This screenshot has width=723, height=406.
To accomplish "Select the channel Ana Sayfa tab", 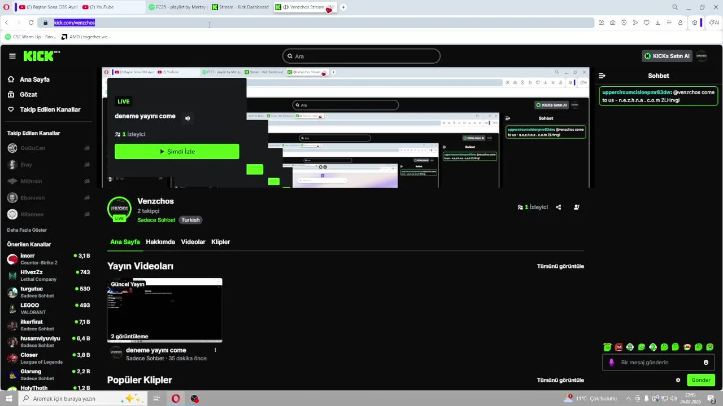I will tap(125, 242).
